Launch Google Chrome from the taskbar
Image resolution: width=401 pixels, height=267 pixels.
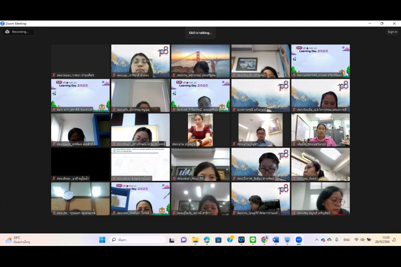264,240
